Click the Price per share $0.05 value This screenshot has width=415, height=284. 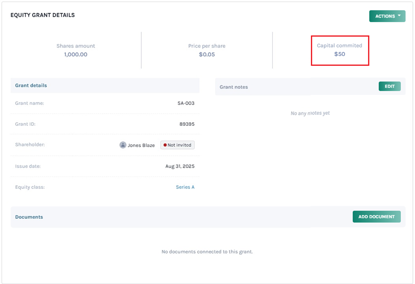tap(207, 55)
